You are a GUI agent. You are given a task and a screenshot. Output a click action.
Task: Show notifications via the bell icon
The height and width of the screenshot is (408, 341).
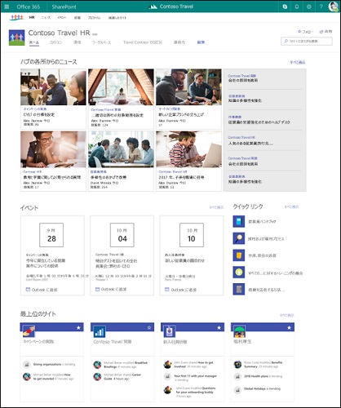pos(297,7)
